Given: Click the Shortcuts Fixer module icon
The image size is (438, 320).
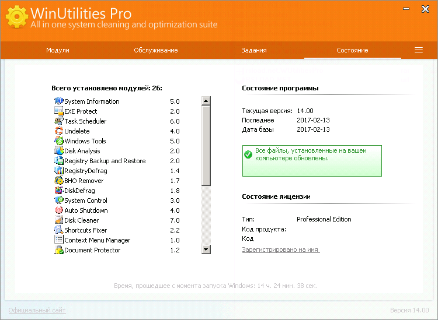Looking at the screenshot, I should click(58, 230).
